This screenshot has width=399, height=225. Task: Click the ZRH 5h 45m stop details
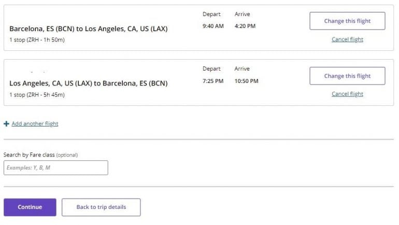tap(37, 94)
